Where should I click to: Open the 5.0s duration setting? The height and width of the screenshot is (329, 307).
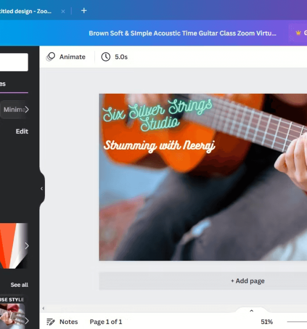[x=115, y=57]
